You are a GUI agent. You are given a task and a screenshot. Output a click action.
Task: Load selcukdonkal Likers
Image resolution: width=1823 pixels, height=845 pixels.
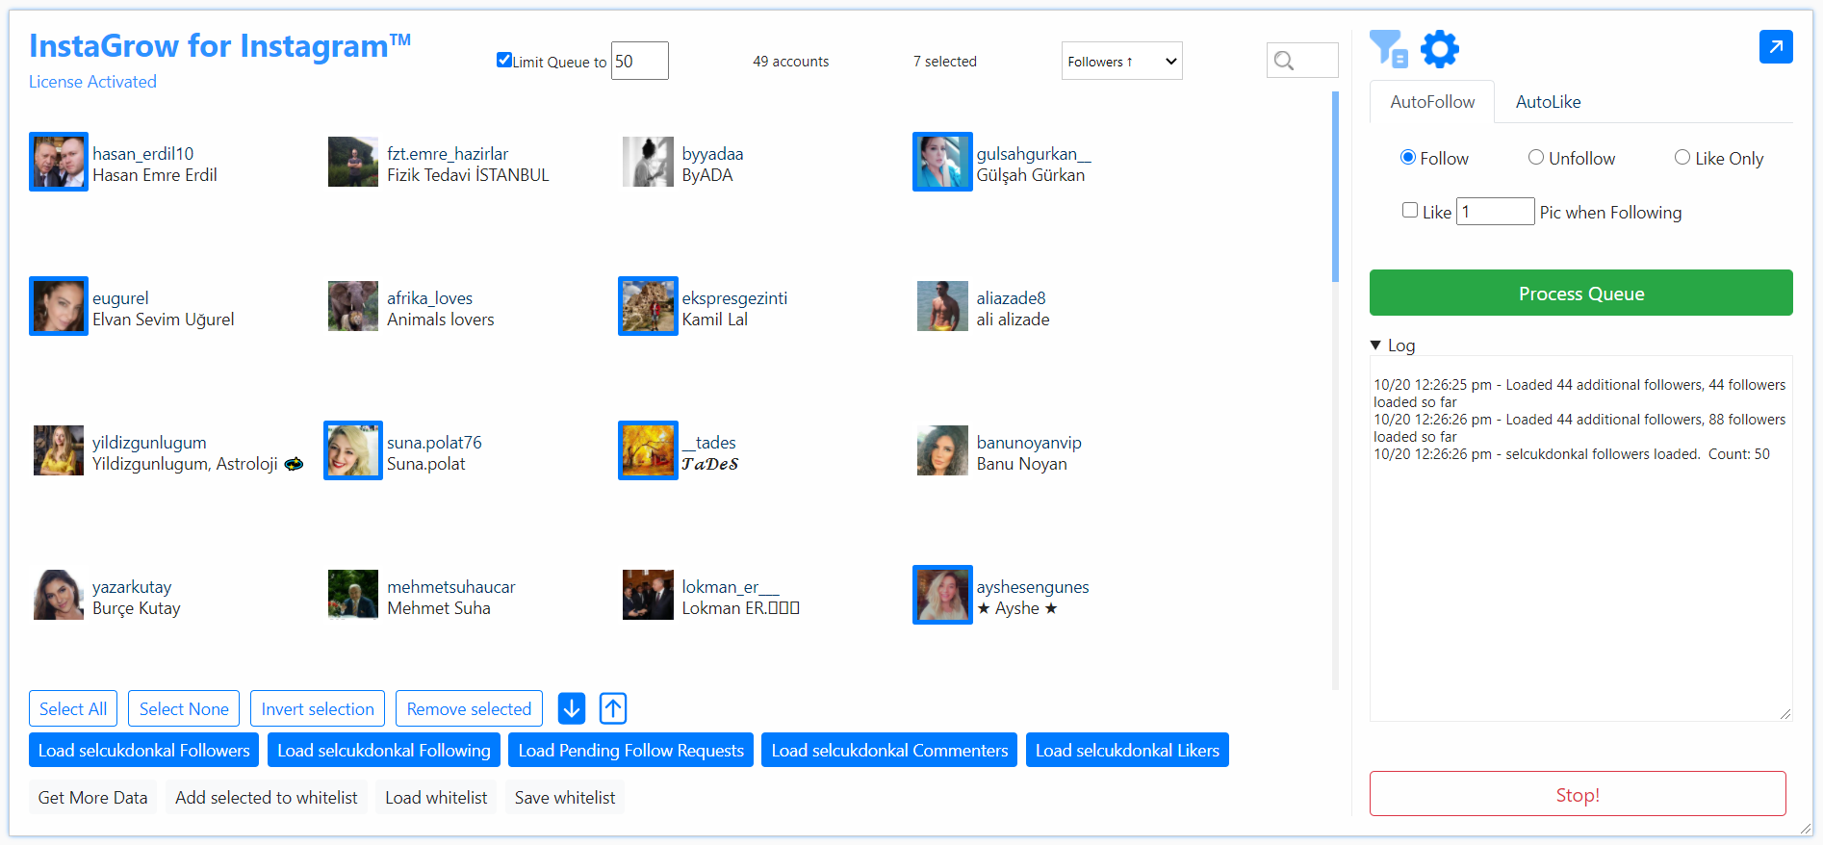point(1127,750)
